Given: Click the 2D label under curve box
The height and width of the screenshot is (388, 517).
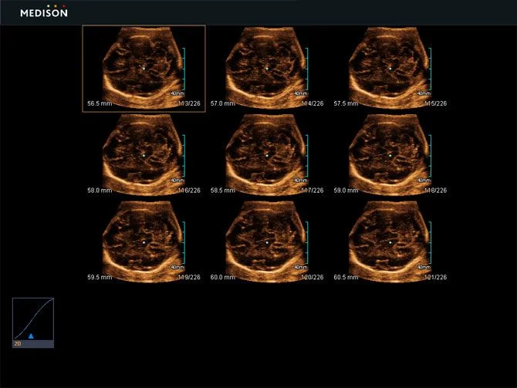Looking at the screenshot, I should pyautogui.click(x=18, y=344).
